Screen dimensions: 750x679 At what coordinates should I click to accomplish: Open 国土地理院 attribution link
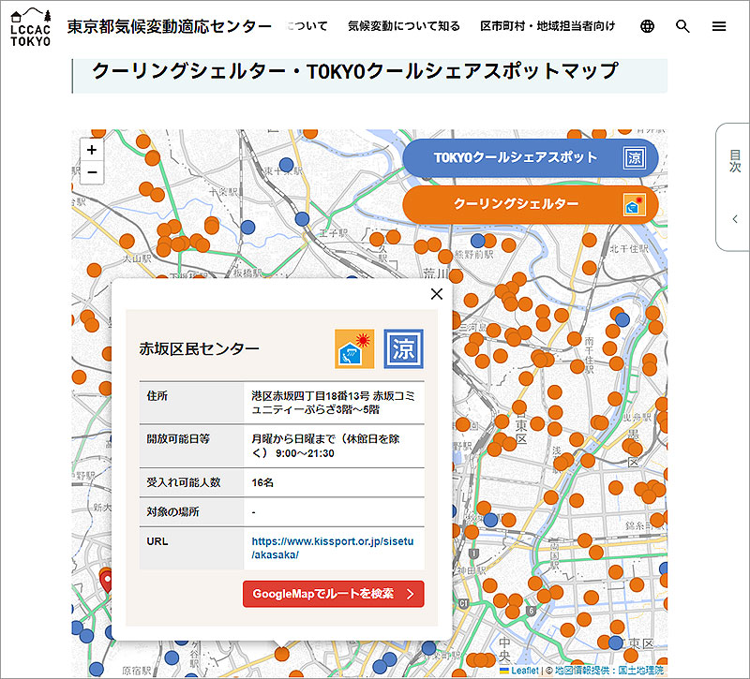coord(640,671)
